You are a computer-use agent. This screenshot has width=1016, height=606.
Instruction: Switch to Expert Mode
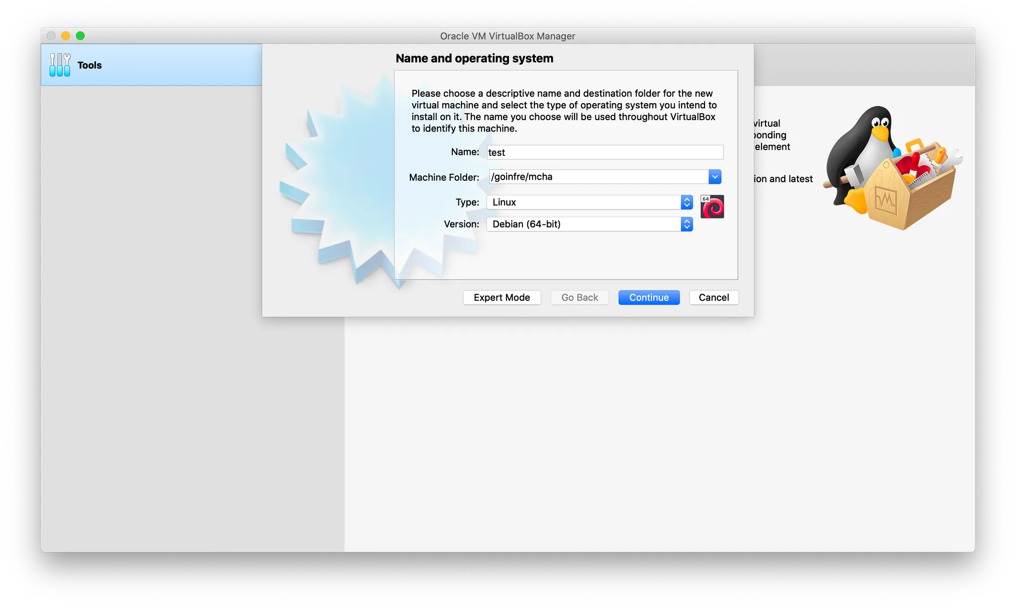pos(502,297)
